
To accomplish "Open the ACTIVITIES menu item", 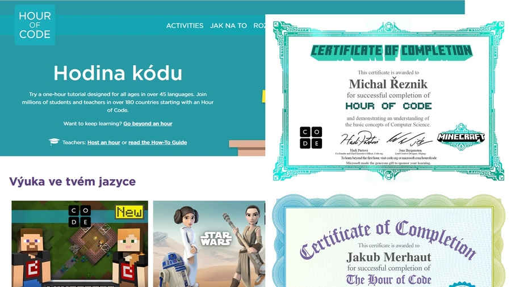I will (x=185, y=26).
